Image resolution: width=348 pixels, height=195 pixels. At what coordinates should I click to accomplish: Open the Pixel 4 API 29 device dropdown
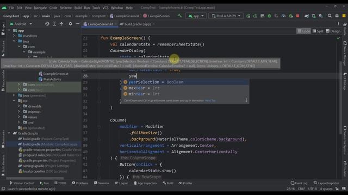tap(226, 16)
